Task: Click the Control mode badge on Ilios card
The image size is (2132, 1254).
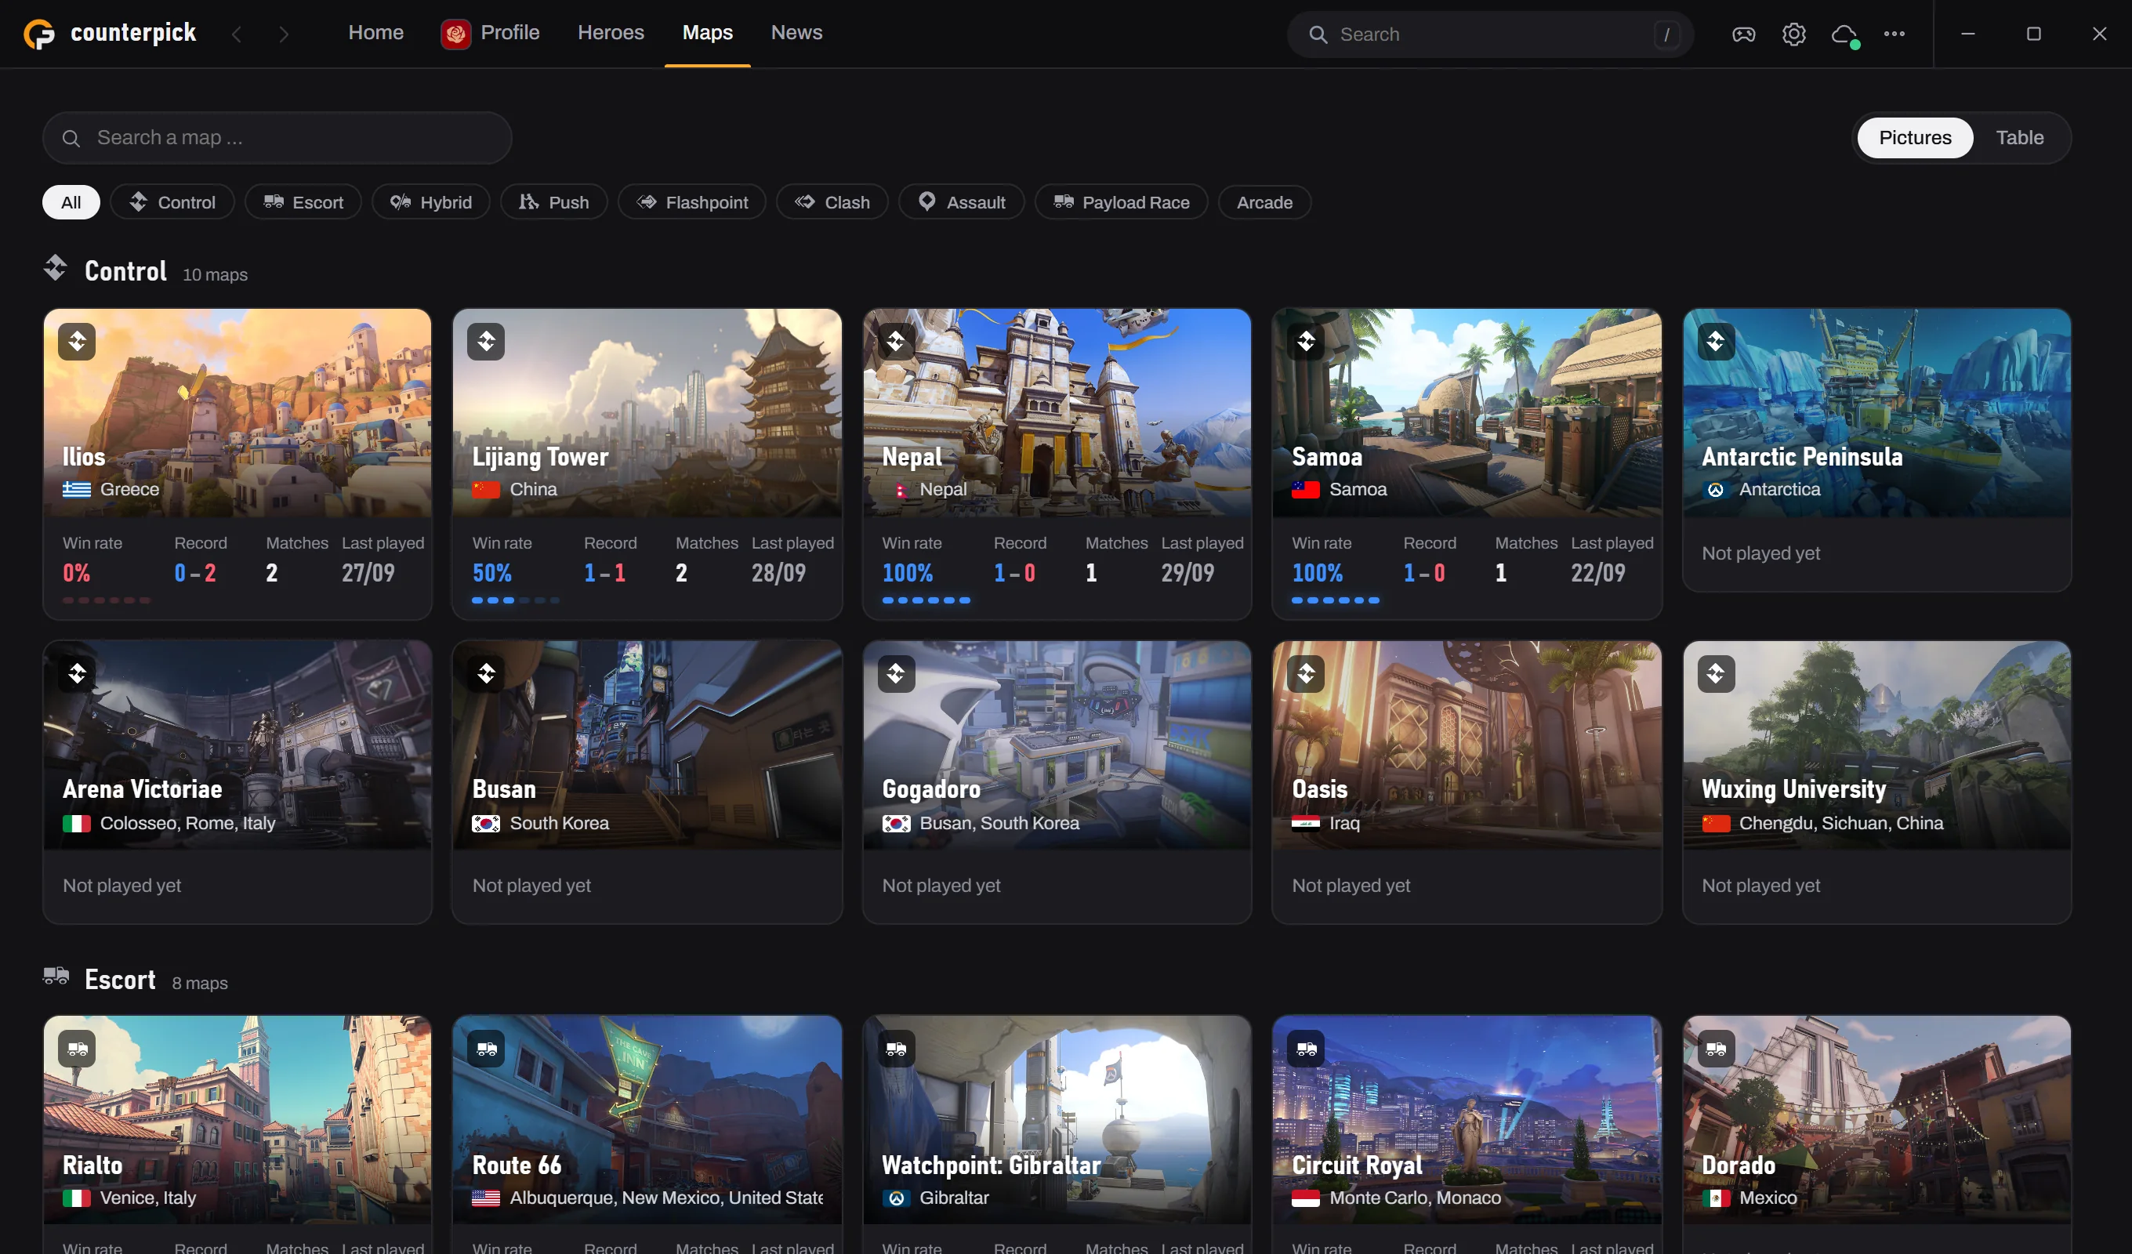Action: (77, 342)
